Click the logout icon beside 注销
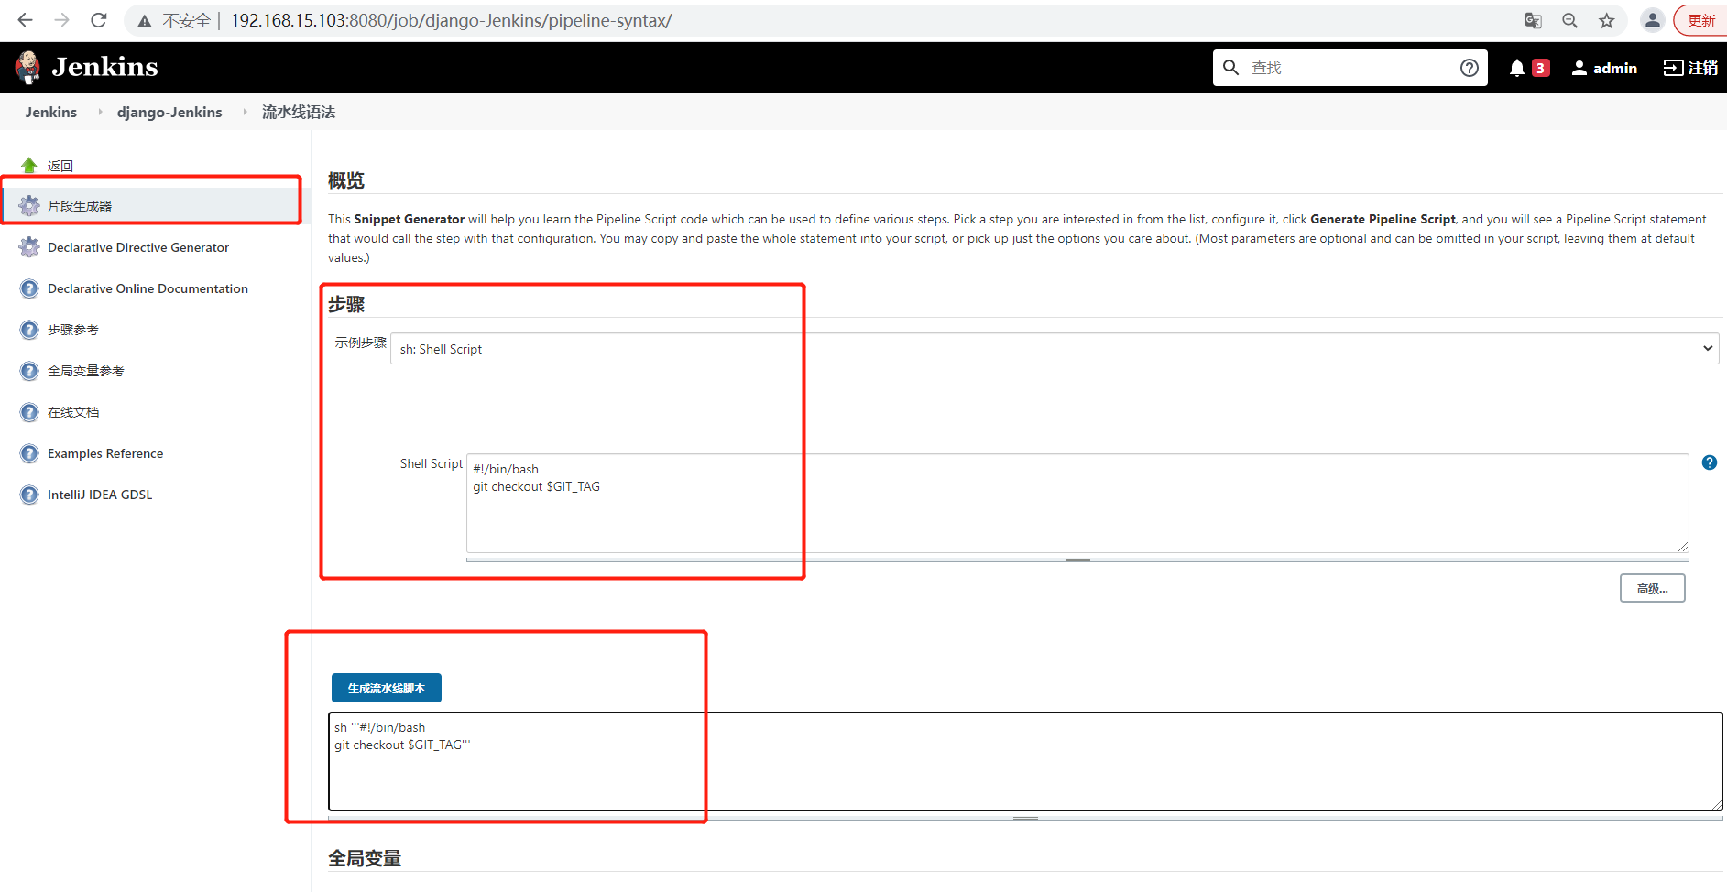This screenshot has height=892, width=1727. (1673, 68)
